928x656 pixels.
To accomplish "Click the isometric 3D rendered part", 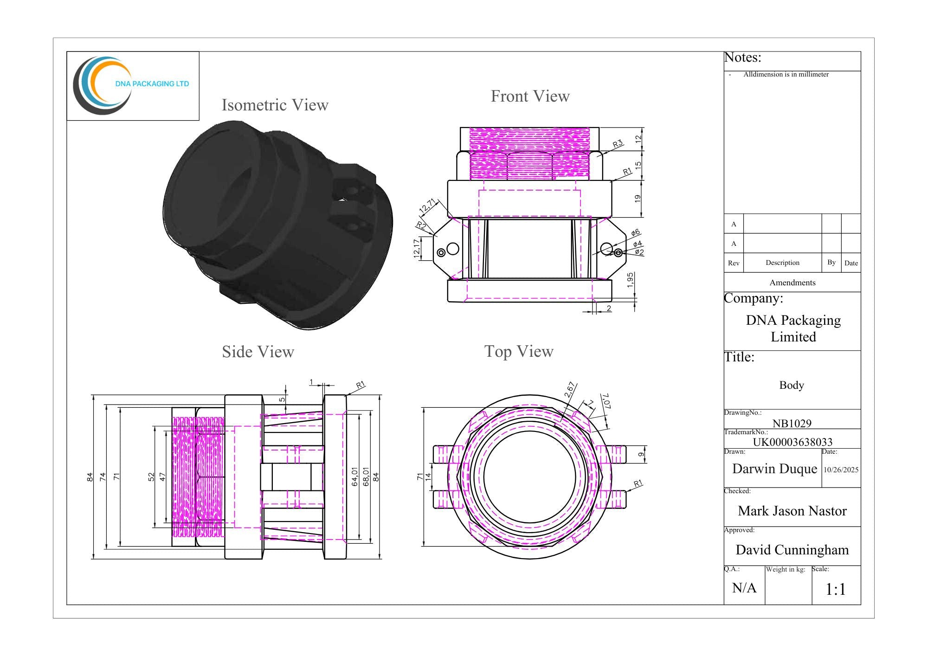I will click(x=277, y=225).
